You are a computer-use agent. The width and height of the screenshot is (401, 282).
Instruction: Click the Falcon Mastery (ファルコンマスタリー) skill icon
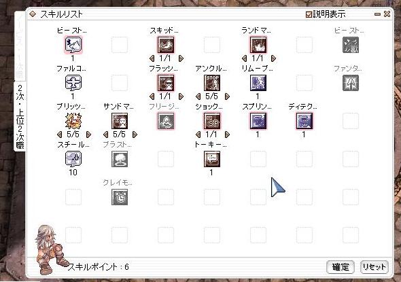coord(73,83)
